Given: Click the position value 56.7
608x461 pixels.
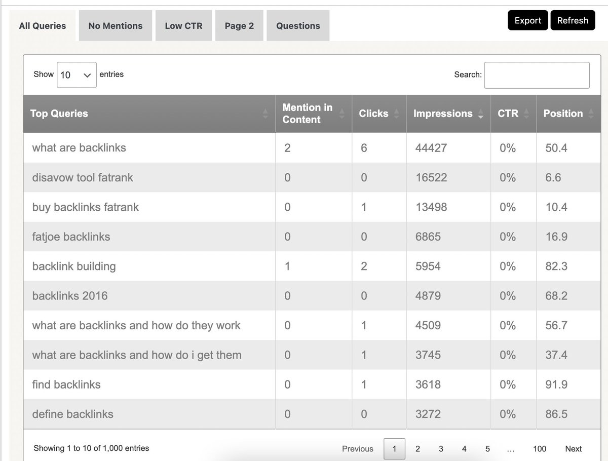Looking at the screenshot, I should (x=556, y=325).
